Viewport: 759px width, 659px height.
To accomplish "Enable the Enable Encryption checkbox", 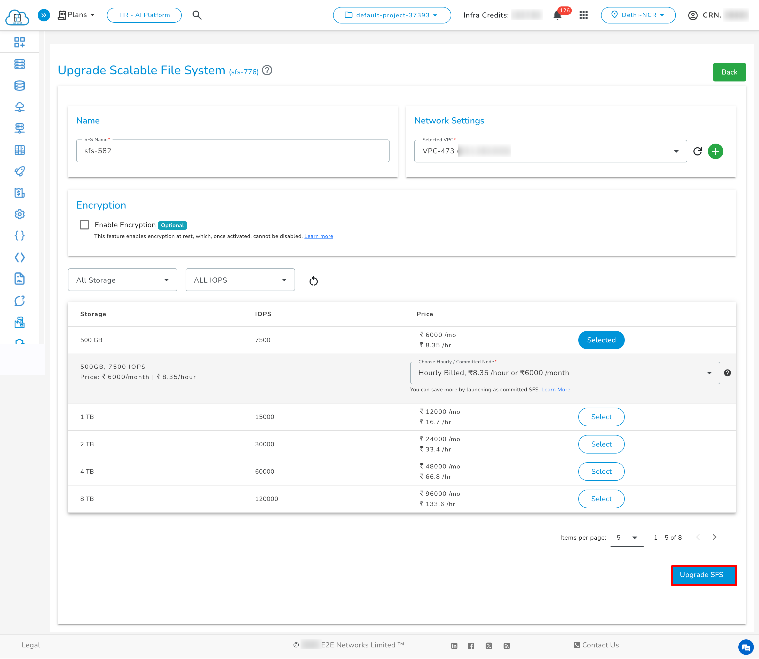I will (x=84, y=225).
